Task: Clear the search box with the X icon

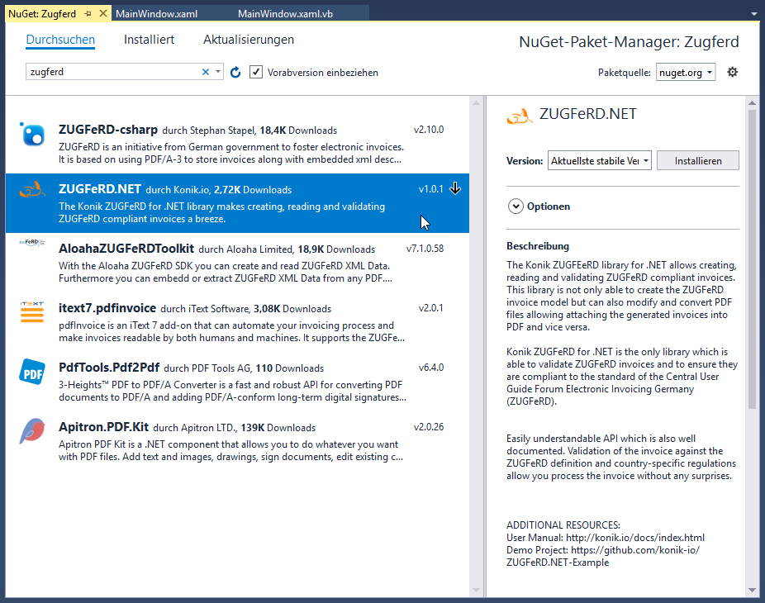Action: coord(205,71)
